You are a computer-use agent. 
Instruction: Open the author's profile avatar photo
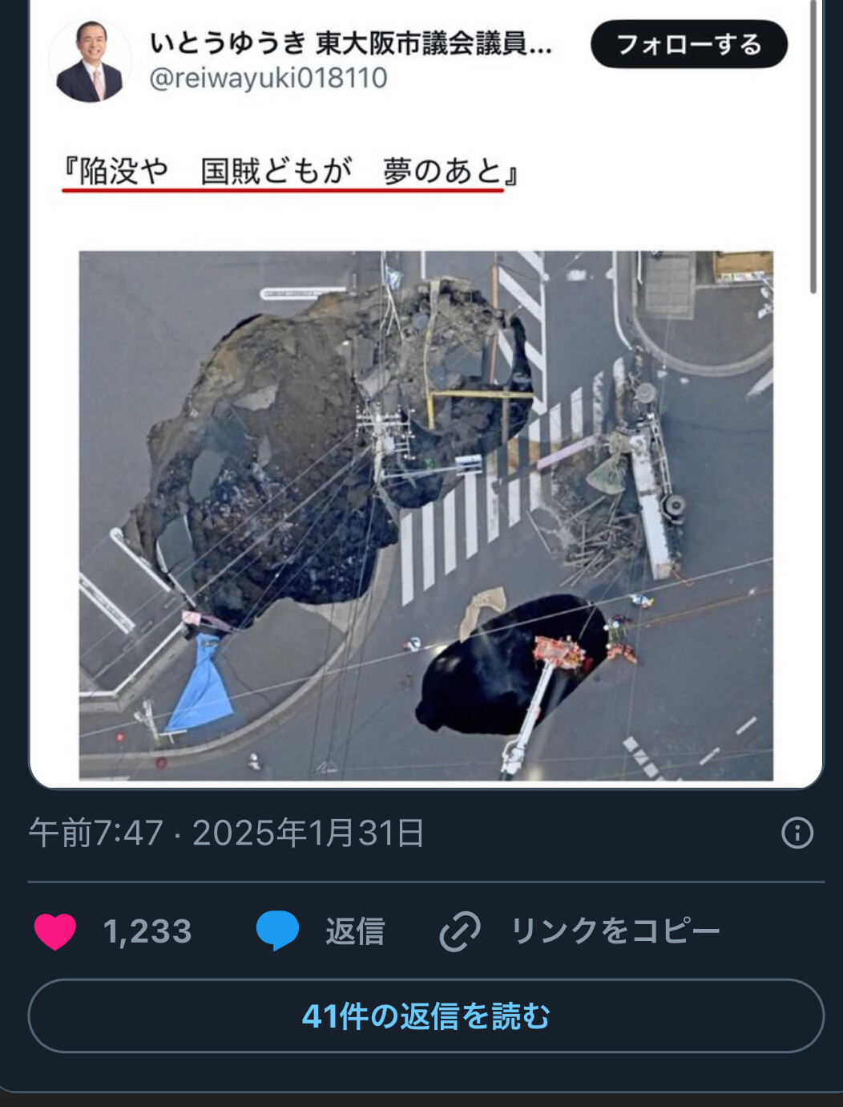90,62
